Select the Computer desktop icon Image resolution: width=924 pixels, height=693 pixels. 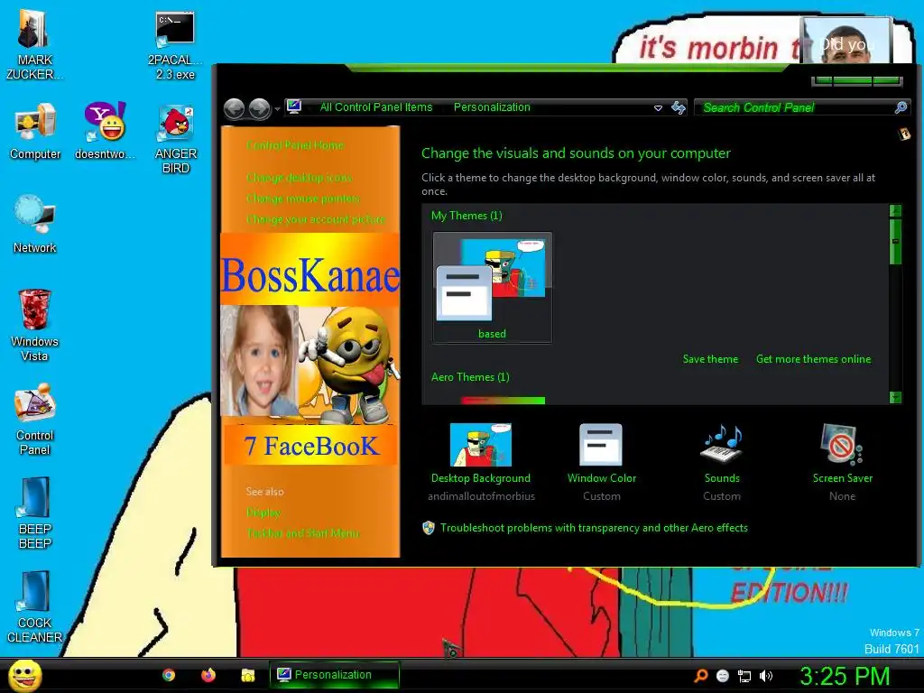[35, 131]
